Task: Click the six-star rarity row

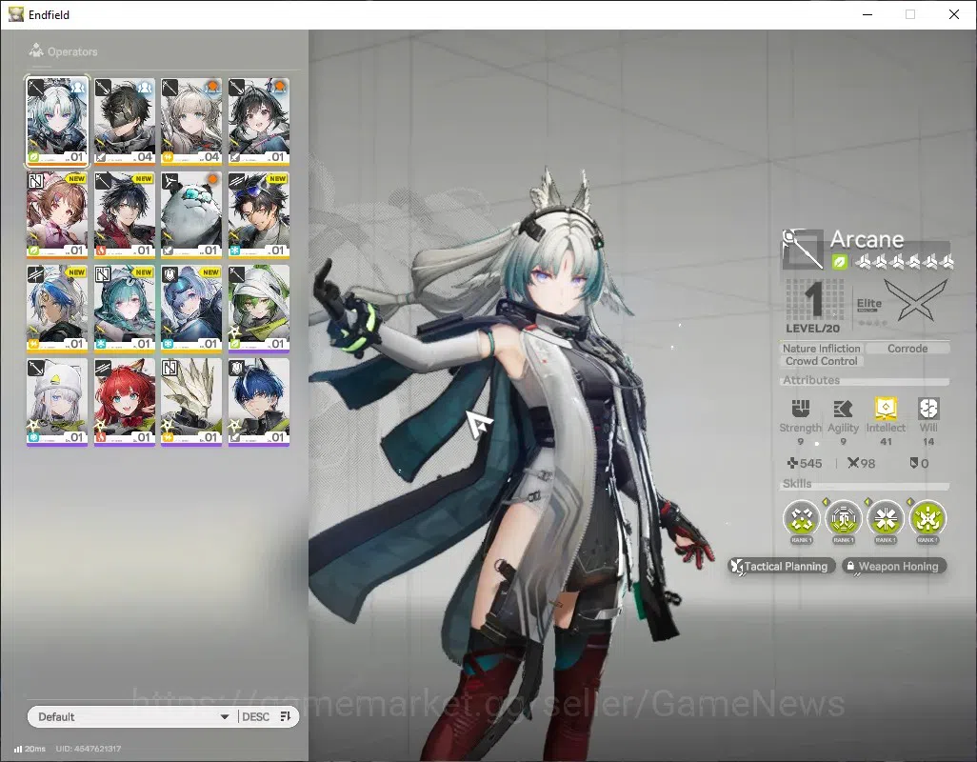Action: pyautogui.click(x=904, y=262)
